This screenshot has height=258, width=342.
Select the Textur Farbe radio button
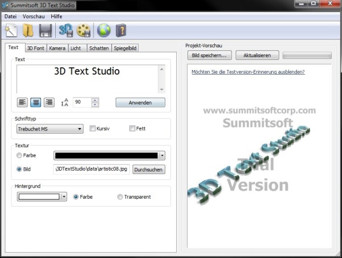(19, 155)
